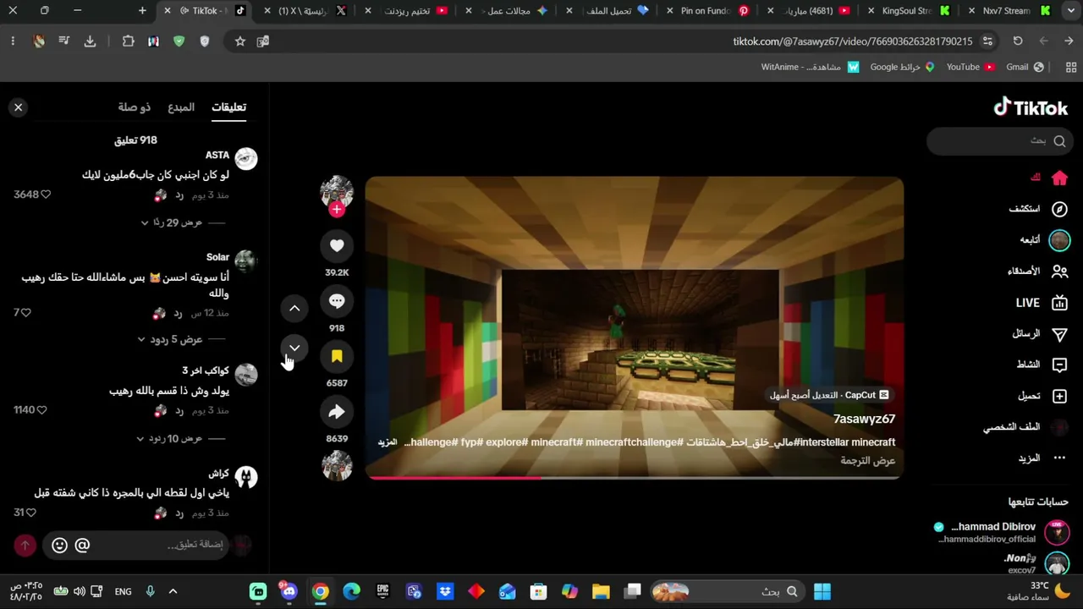The image size is (1083, 609).
Task: Open Explore (استكشف) compass in sidebar
Action: click(x=1038, y=209)
